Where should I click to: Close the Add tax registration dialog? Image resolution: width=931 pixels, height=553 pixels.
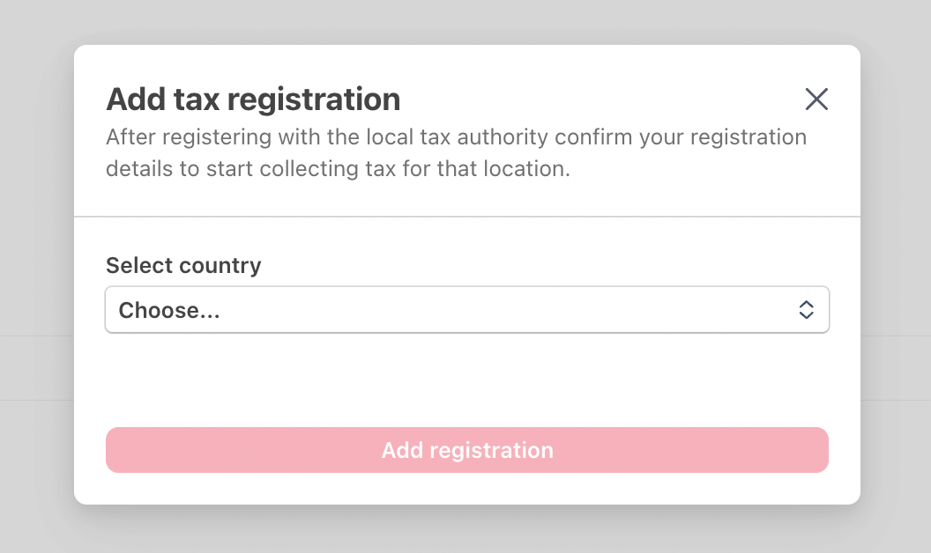pyautogui.click(x=816, y=100)
